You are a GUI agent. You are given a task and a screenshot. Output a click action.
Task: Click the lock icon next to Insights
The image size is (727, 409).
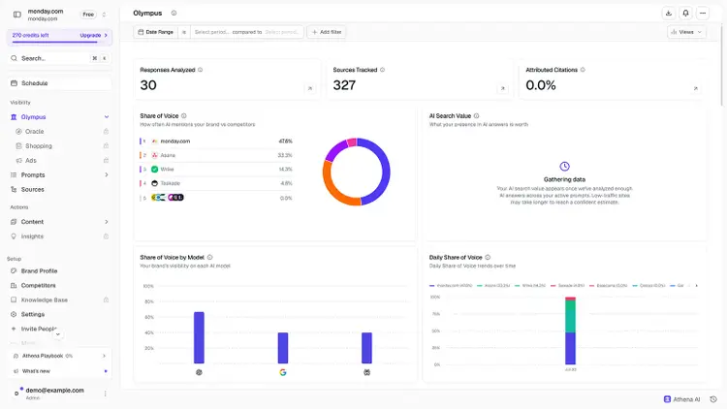[106, 236]
